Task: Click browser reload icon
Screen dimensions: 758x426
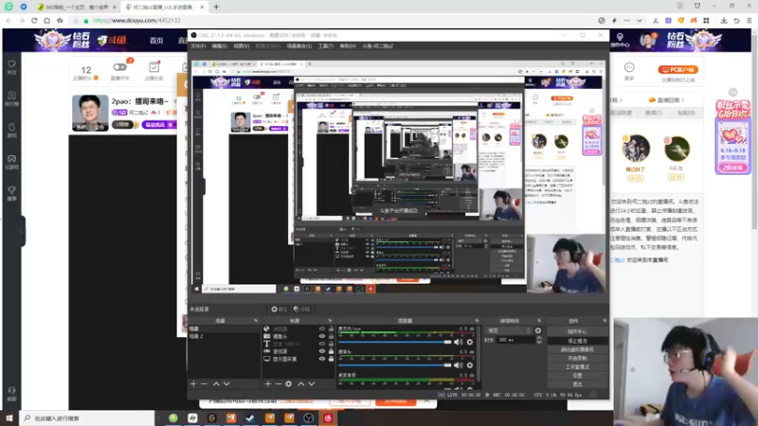Action: click(34, 21)
